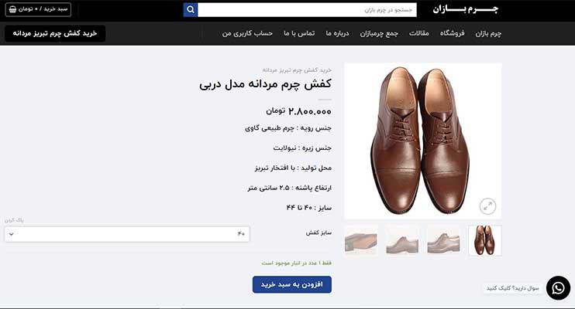Expand product image with zoom arrows icon

[487, 206]
